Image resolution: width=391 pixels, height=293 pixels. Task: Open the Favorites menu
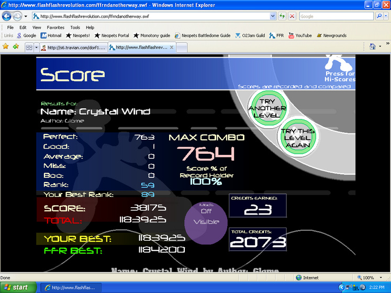click(55, 27)
